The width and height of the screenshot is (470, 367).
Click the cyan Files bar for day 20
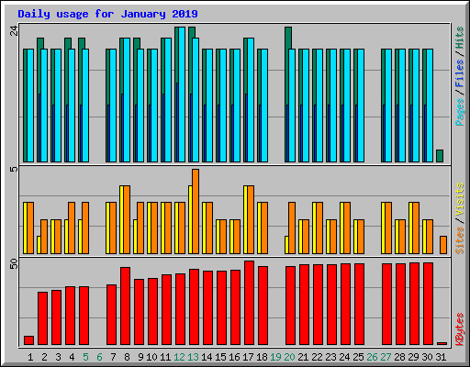pos(292,106)
